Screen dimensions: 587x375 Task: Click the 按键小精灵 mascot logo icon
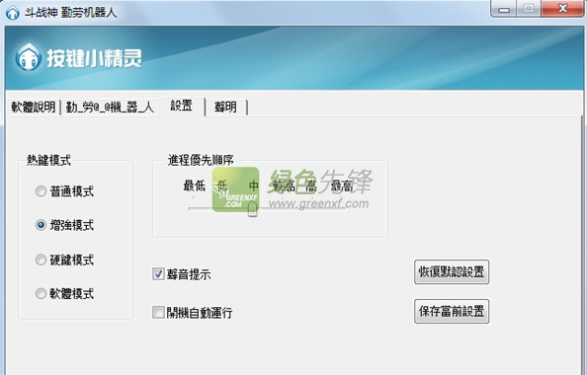[x=28, y=57]
